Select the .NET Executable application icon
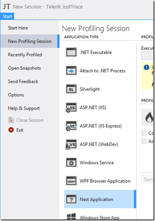 (71, 52)
